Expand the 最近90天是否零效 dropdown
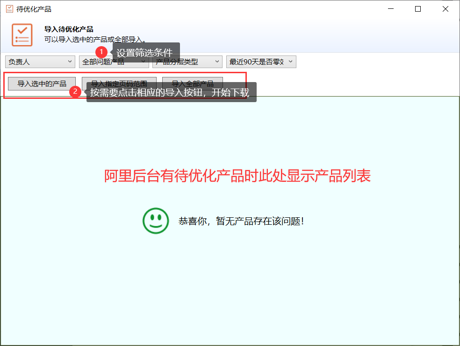 coord(261,62)
